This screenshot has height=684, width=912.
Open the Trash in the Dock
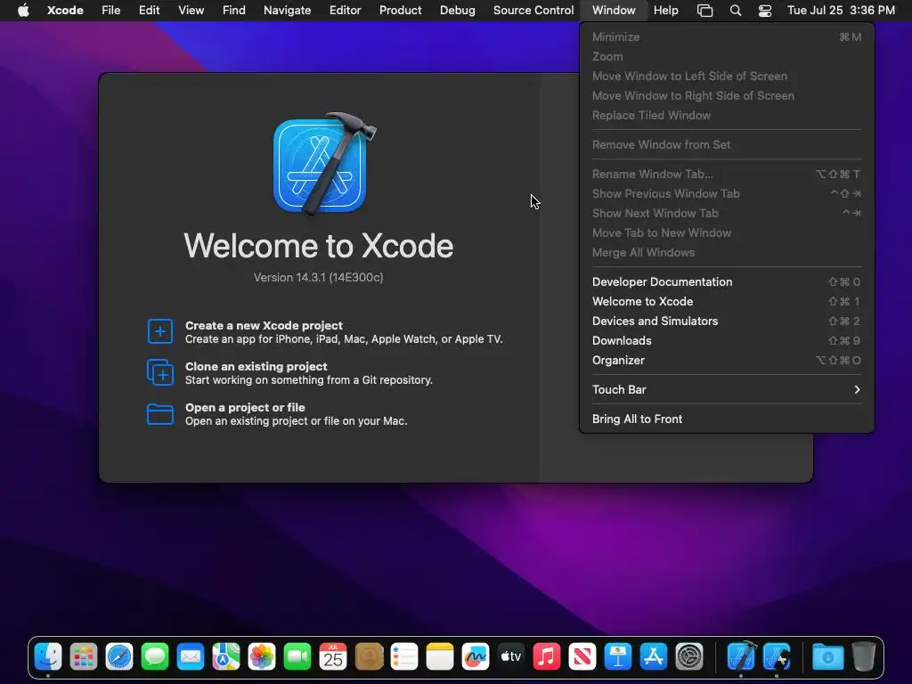click(864, 657)
